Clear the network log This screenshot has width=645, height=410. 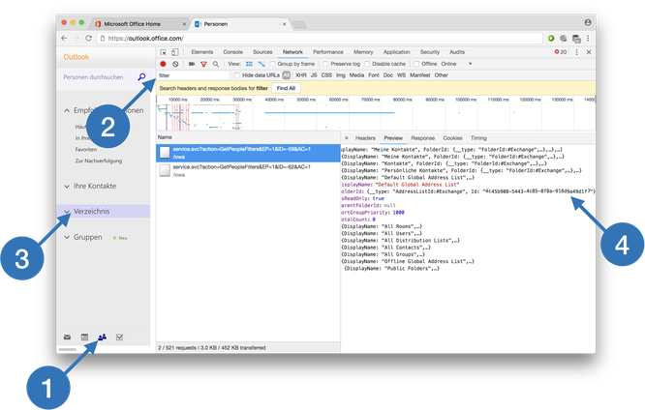click(175, 64)
